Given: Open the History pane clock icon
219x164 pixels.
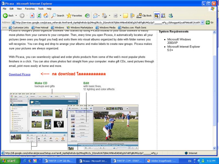Looking at the screenshot, I should [87, 16].
